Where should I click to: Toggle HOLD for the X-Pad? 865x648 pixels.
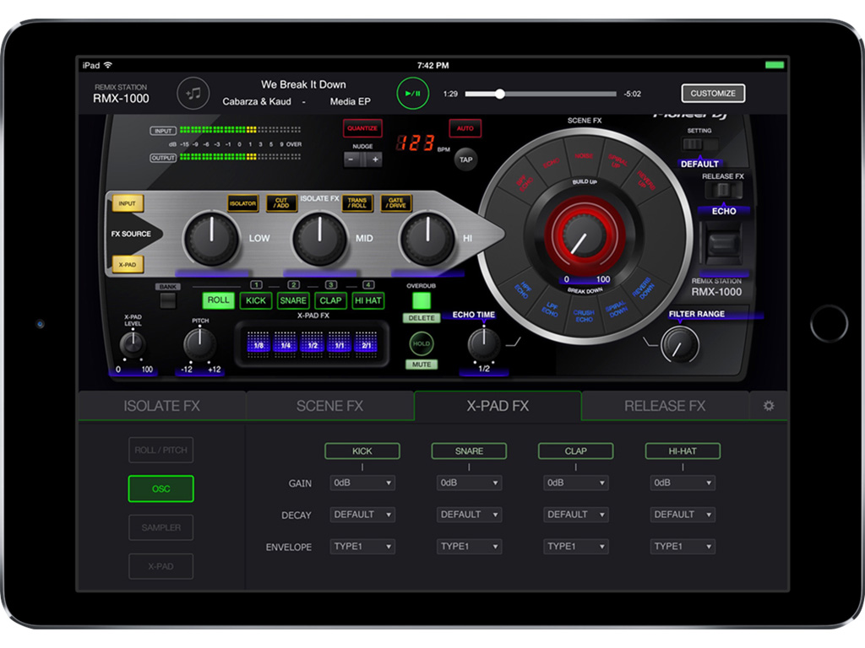point(422,343)
